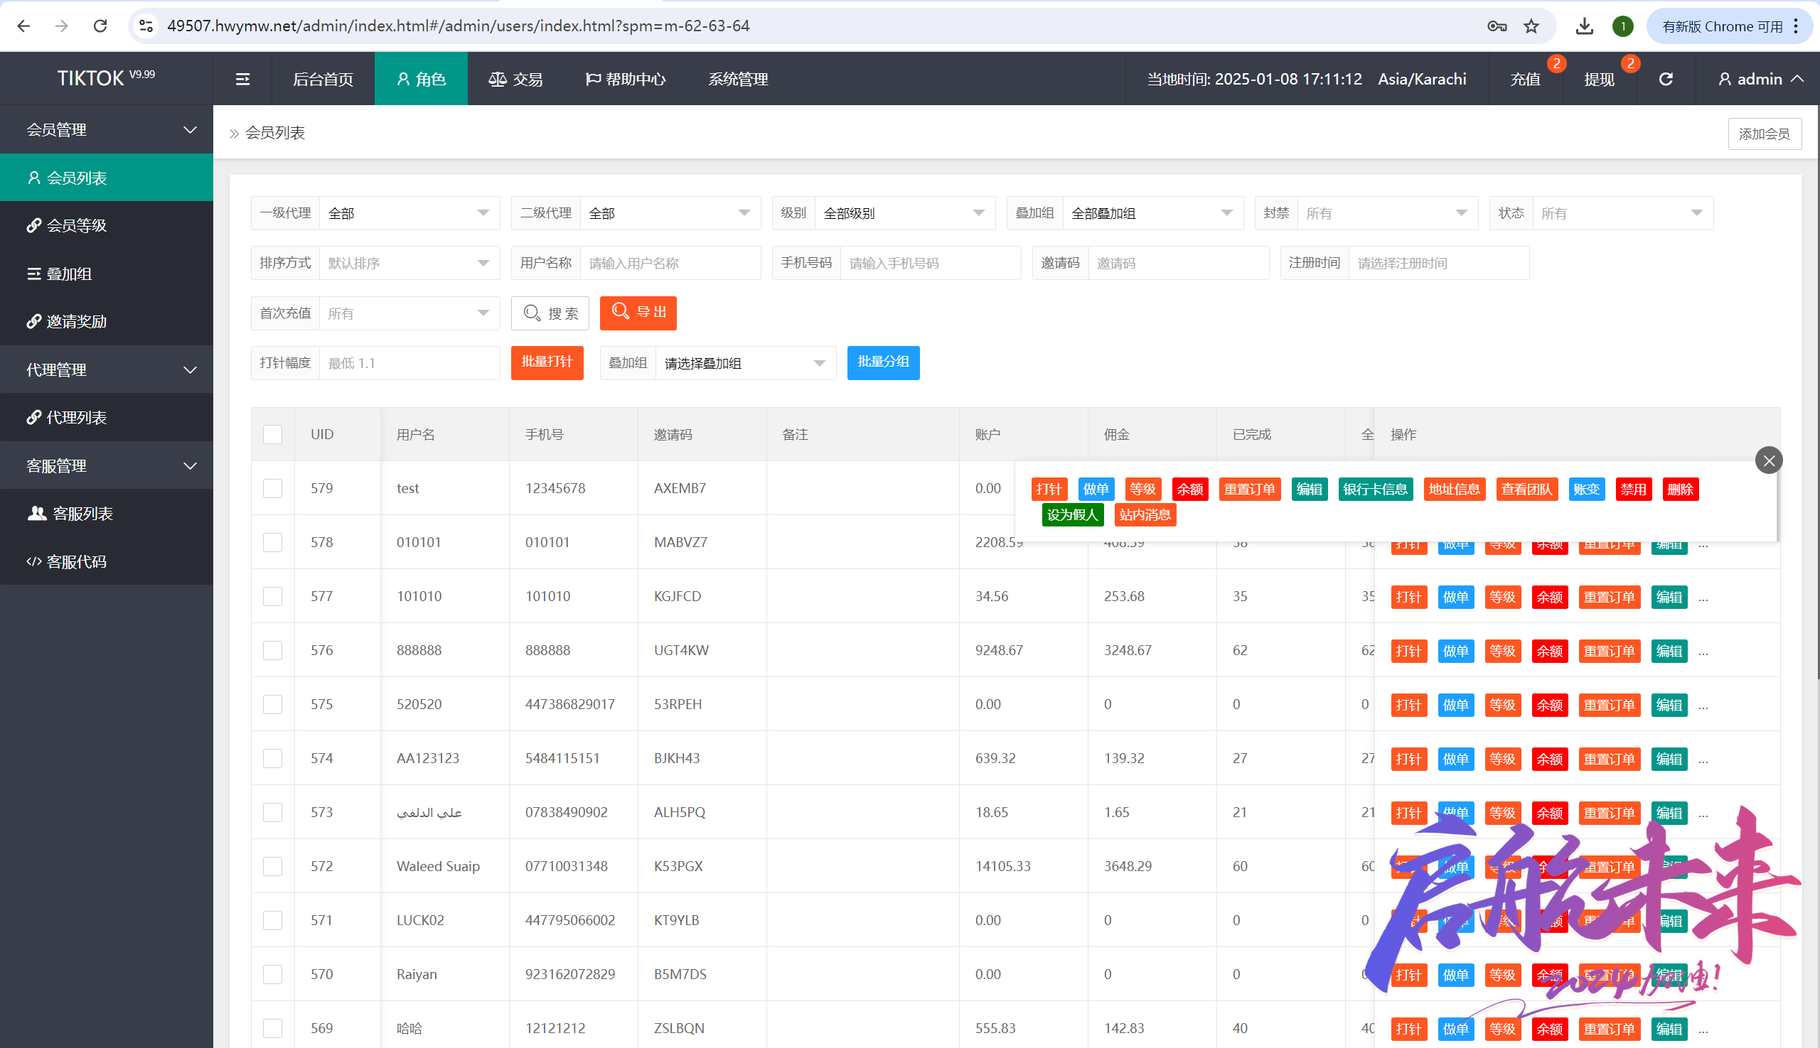Click the 批量打针 button
1820x1048 pixels.
547,362
